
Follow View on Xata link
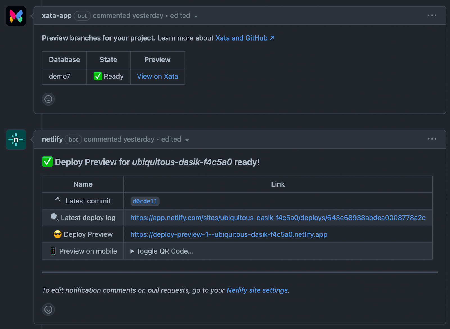tap(157, 76)
